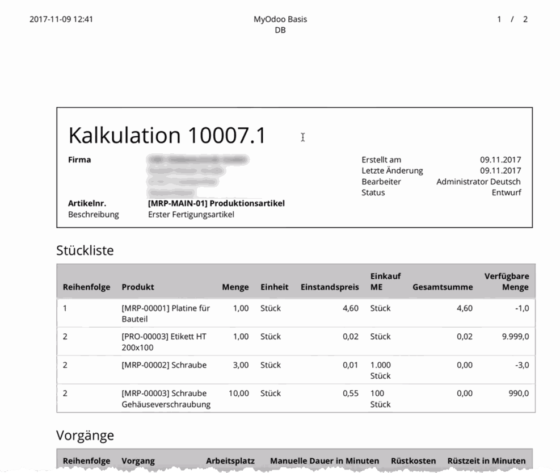
Task: Click the MyOdoo Basis header text
Action: (x=280, y=19)
